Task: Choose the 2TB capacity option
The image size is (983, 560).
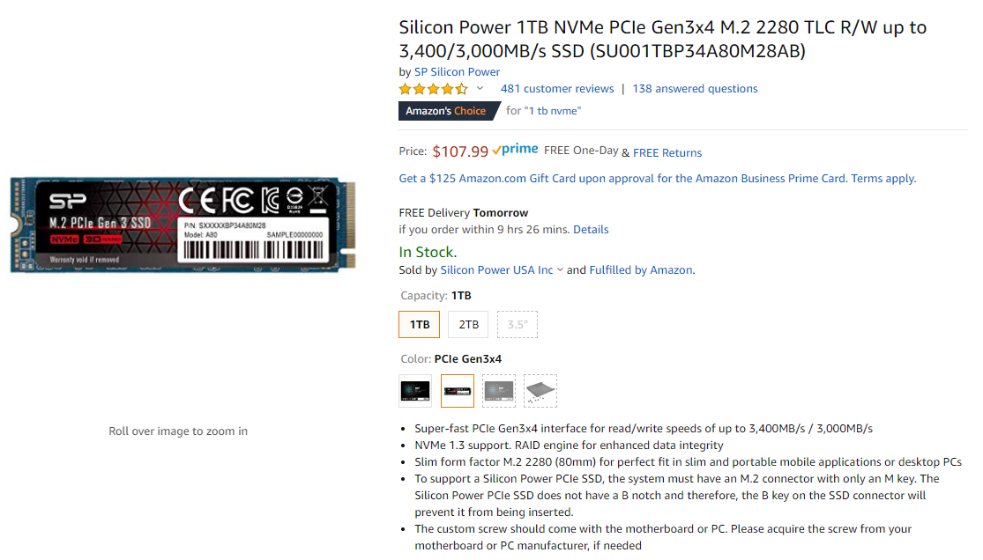Action: 468,325
